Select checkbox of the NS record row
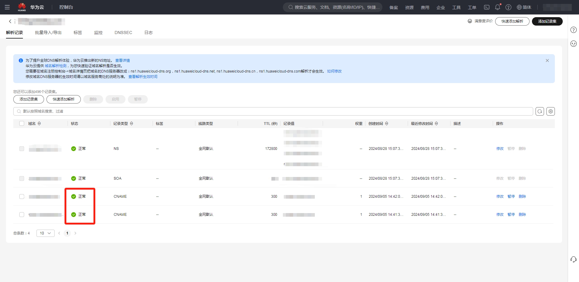Image resolution: width=579 pixels, height=282 pixels. click(x=22, y=149)
